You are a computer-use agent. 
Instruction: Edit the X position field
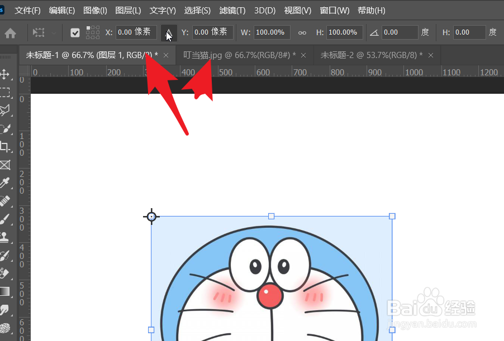136,32
